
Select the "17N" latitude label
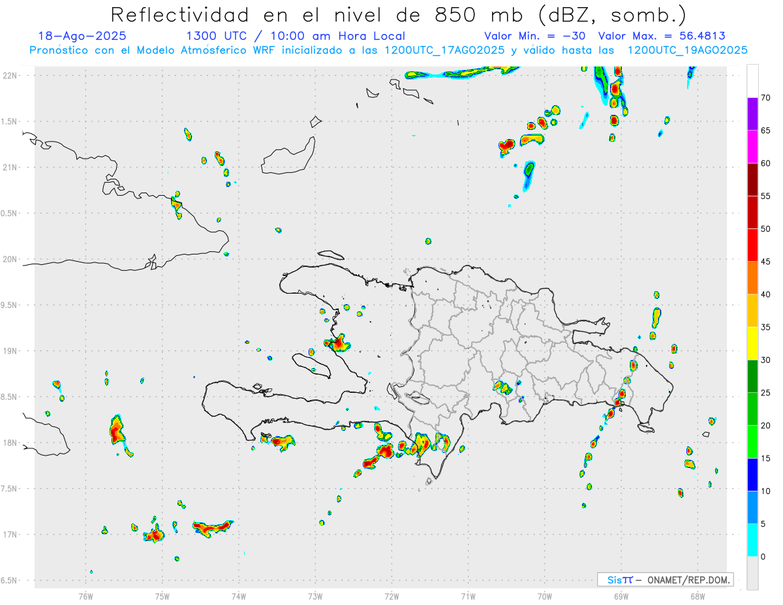click(x=11, y=535)
